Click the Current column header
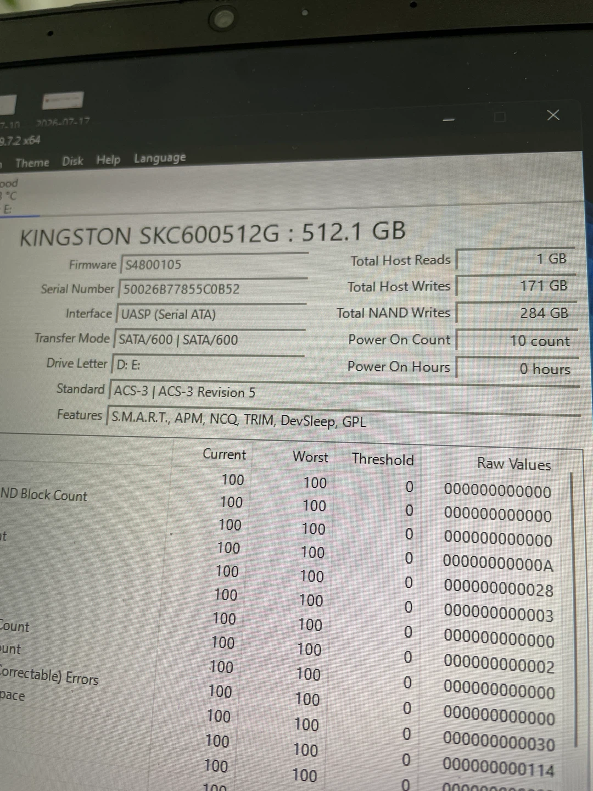The height and width of the screenshot is (791, 593). (x=224, y=454)
